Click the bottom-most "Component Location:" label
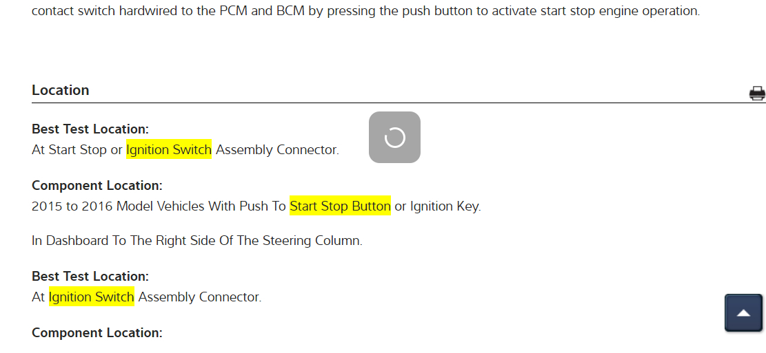Image resolution: width=766 pixels, height=353 pixels. point(97,332)
